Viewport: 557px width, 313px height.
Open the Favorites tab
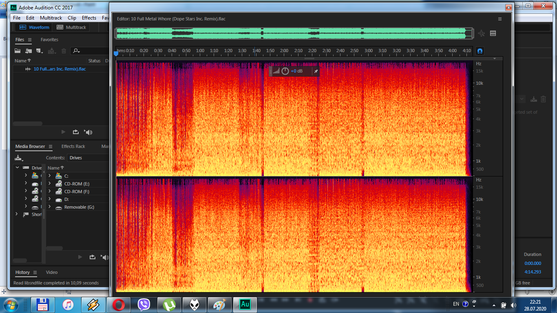[49, 40]
